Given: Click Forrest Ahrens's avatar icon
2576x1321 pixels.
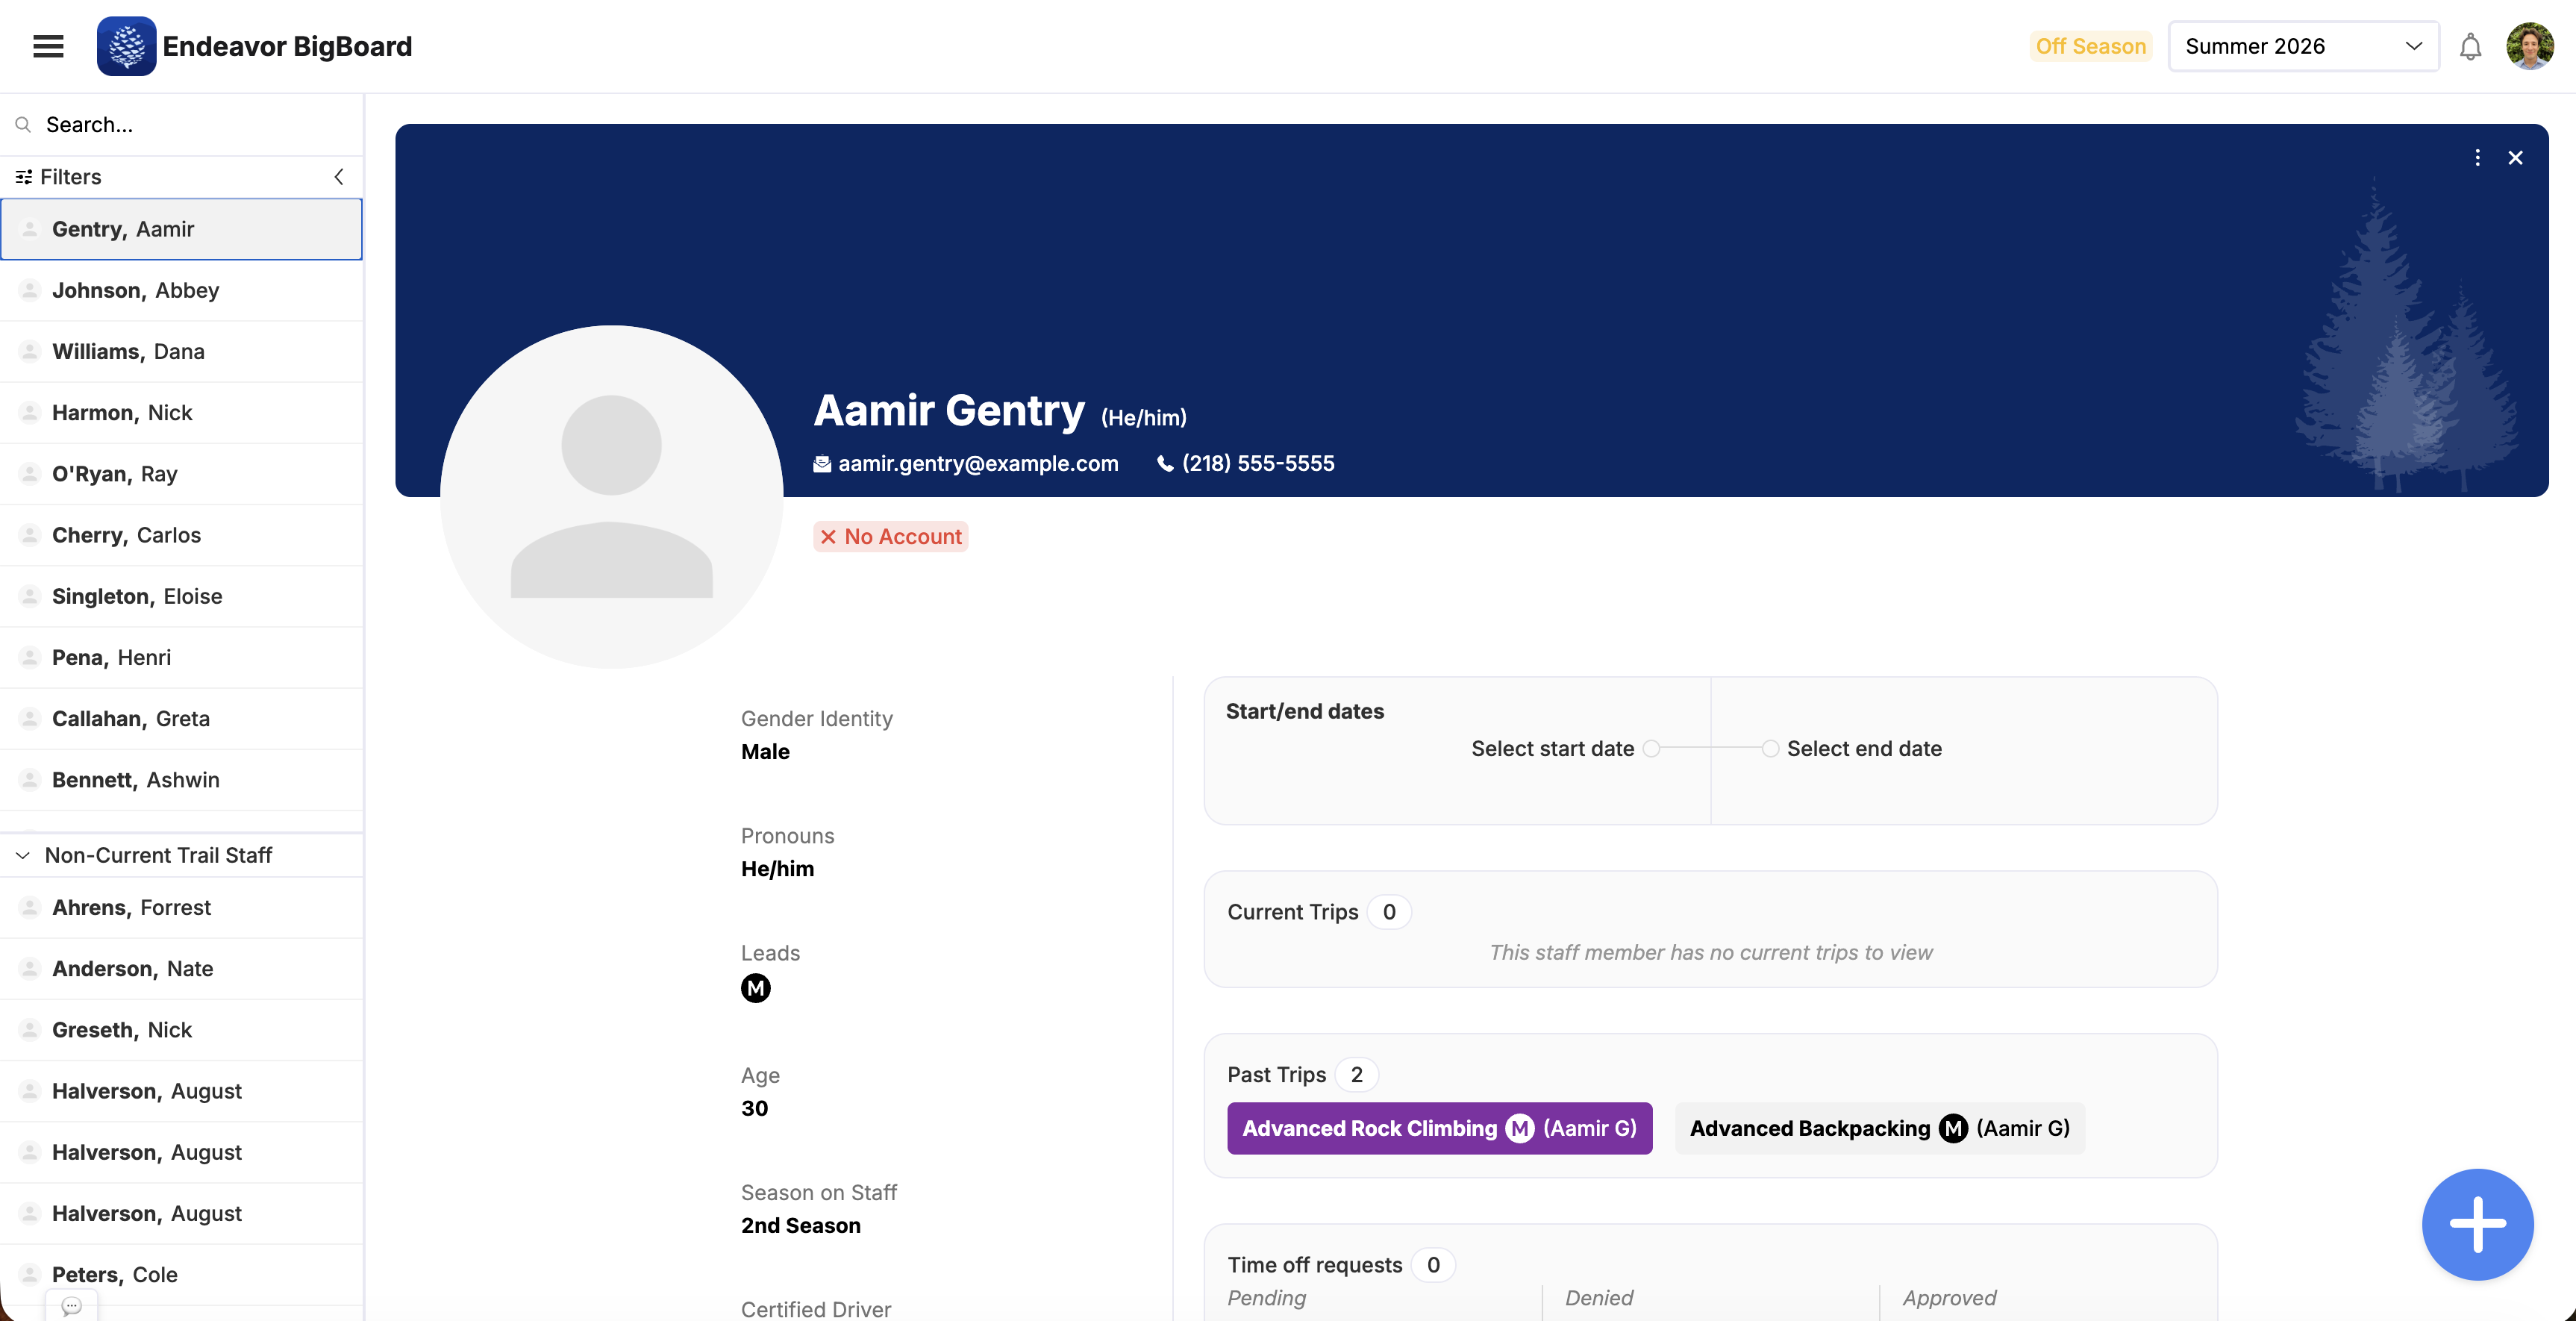Looking at the screenshot, I should pos(30,907).
